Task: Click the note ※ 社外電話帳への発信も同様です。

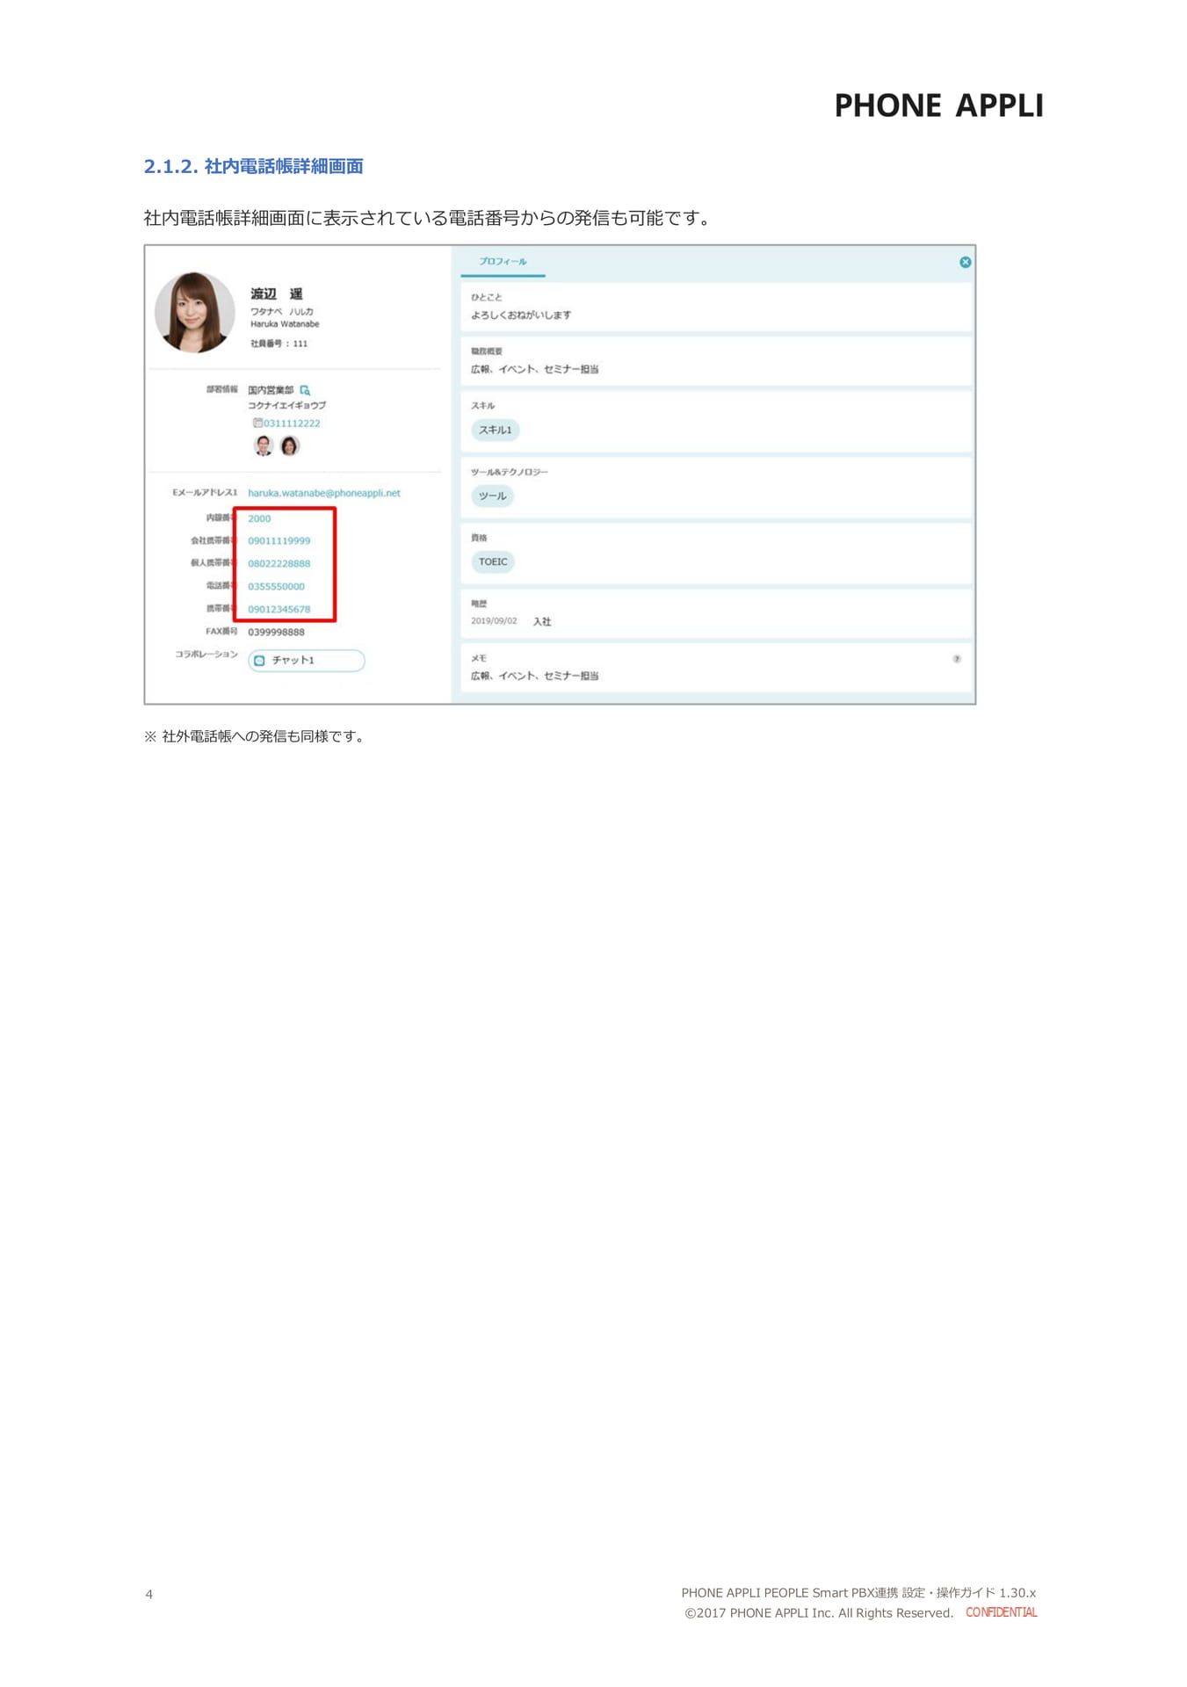Action: point(255,736)
